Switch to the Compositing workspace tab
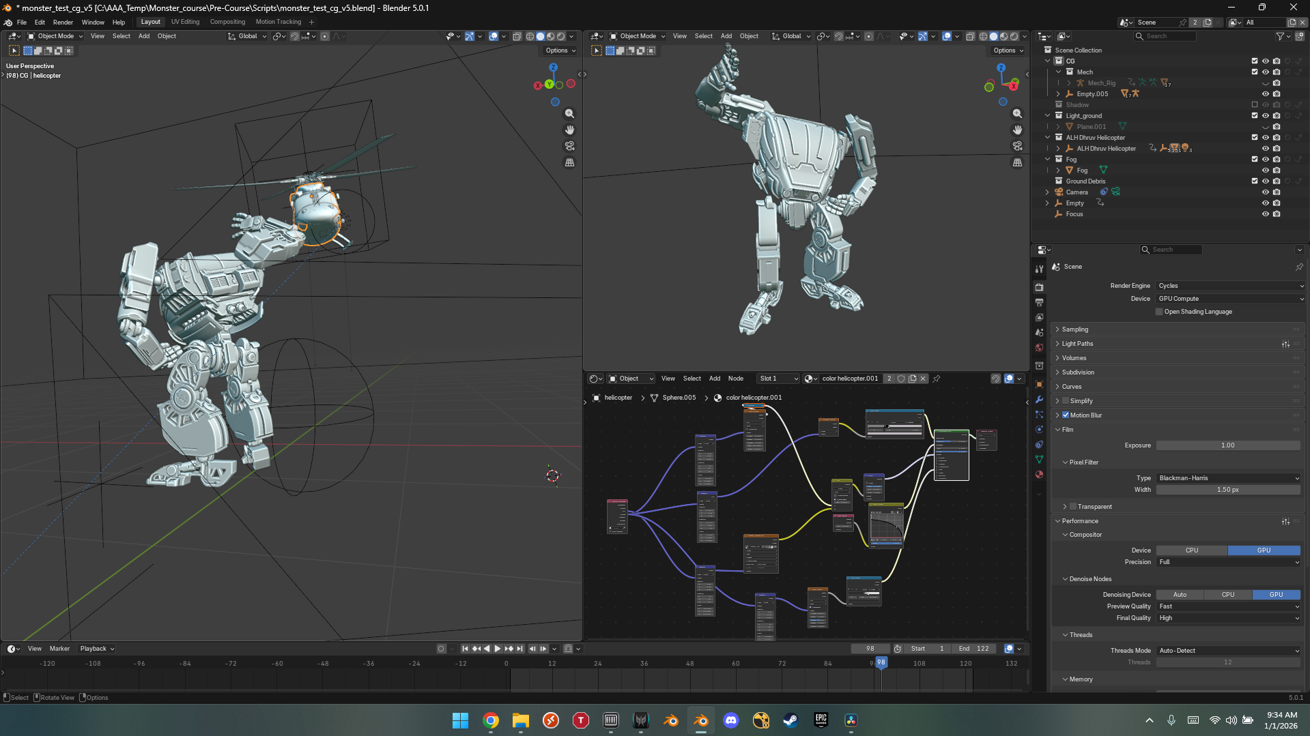 tap(227, 22)
